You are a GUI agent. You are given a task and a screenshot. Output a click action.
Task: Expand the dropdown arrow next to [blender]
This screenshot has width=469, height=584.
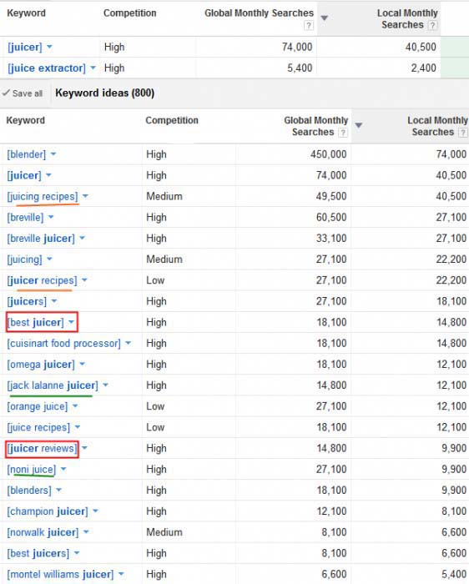[53, 154]
